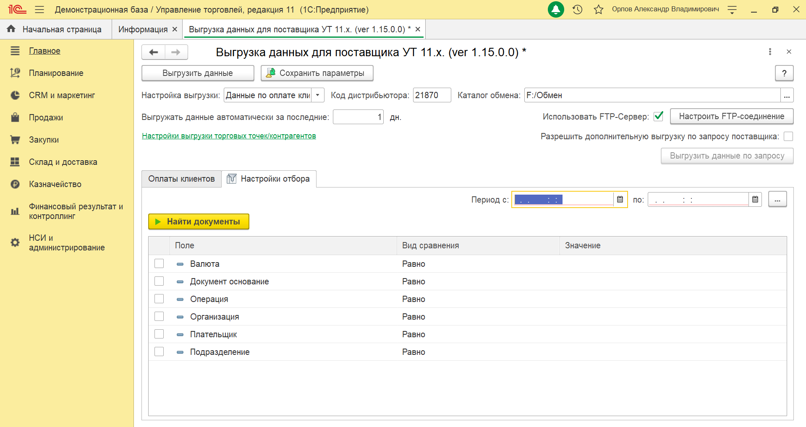This screenshot has height=427, width=806.
Task: Open the form's three-dot more menu
Action: pyautogui.click(x=770, y=52)
